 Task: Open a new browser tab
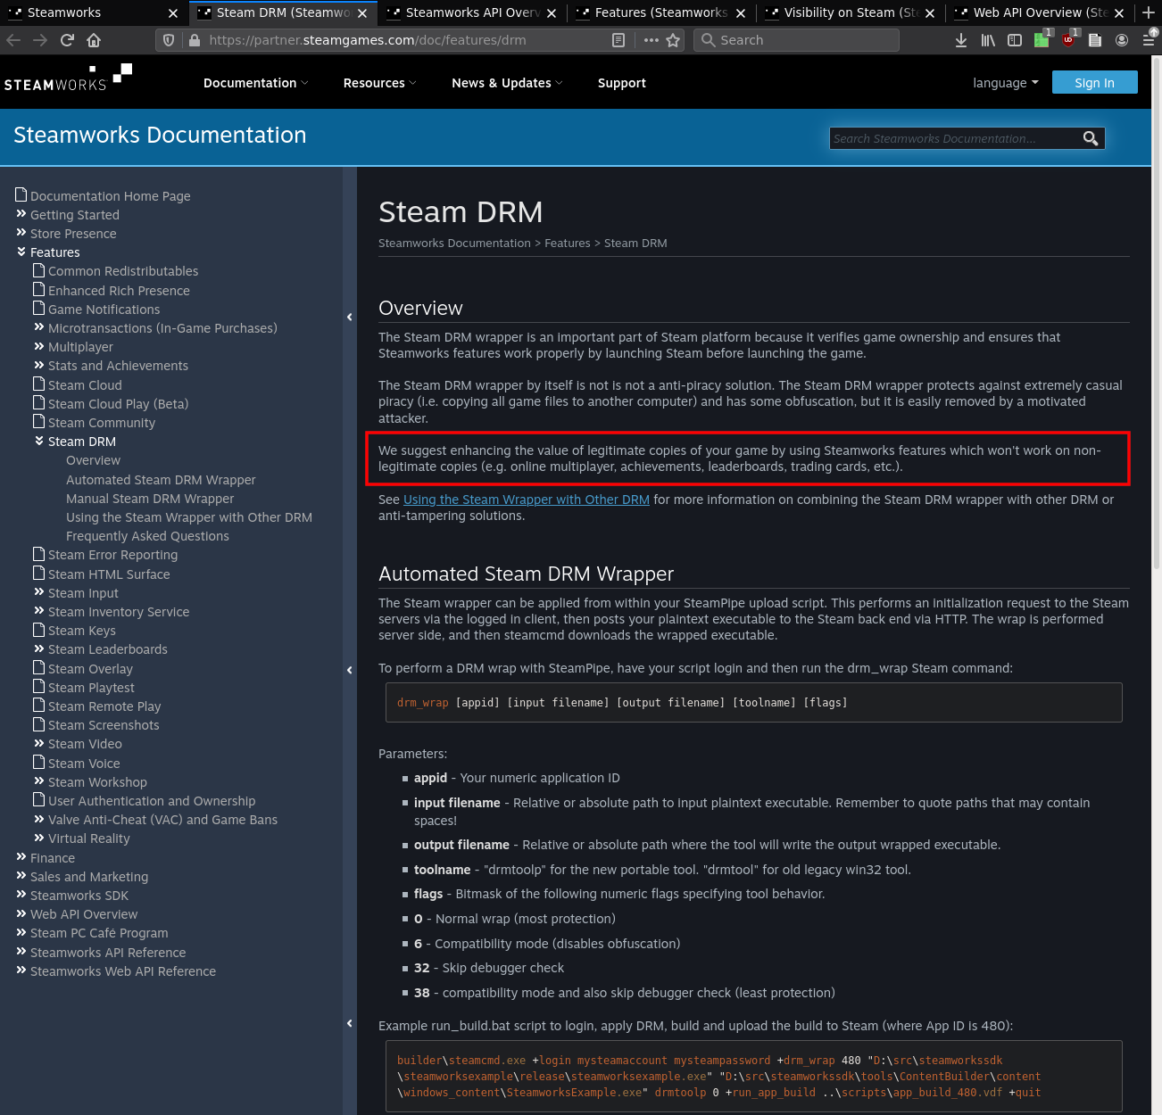pyautogui.click(x=1149, y=12)
